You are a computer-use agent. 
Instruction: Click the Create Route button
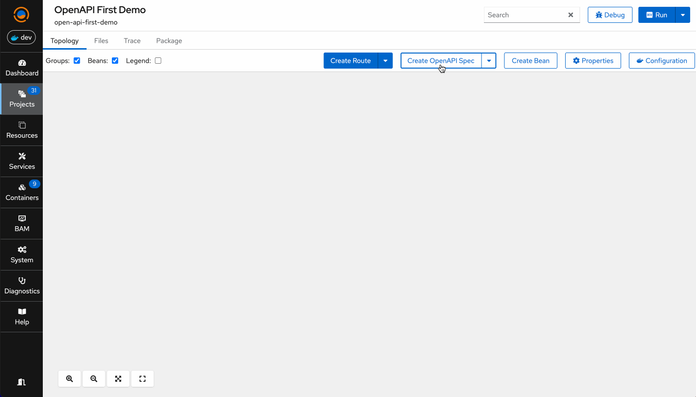click(351, 61)
